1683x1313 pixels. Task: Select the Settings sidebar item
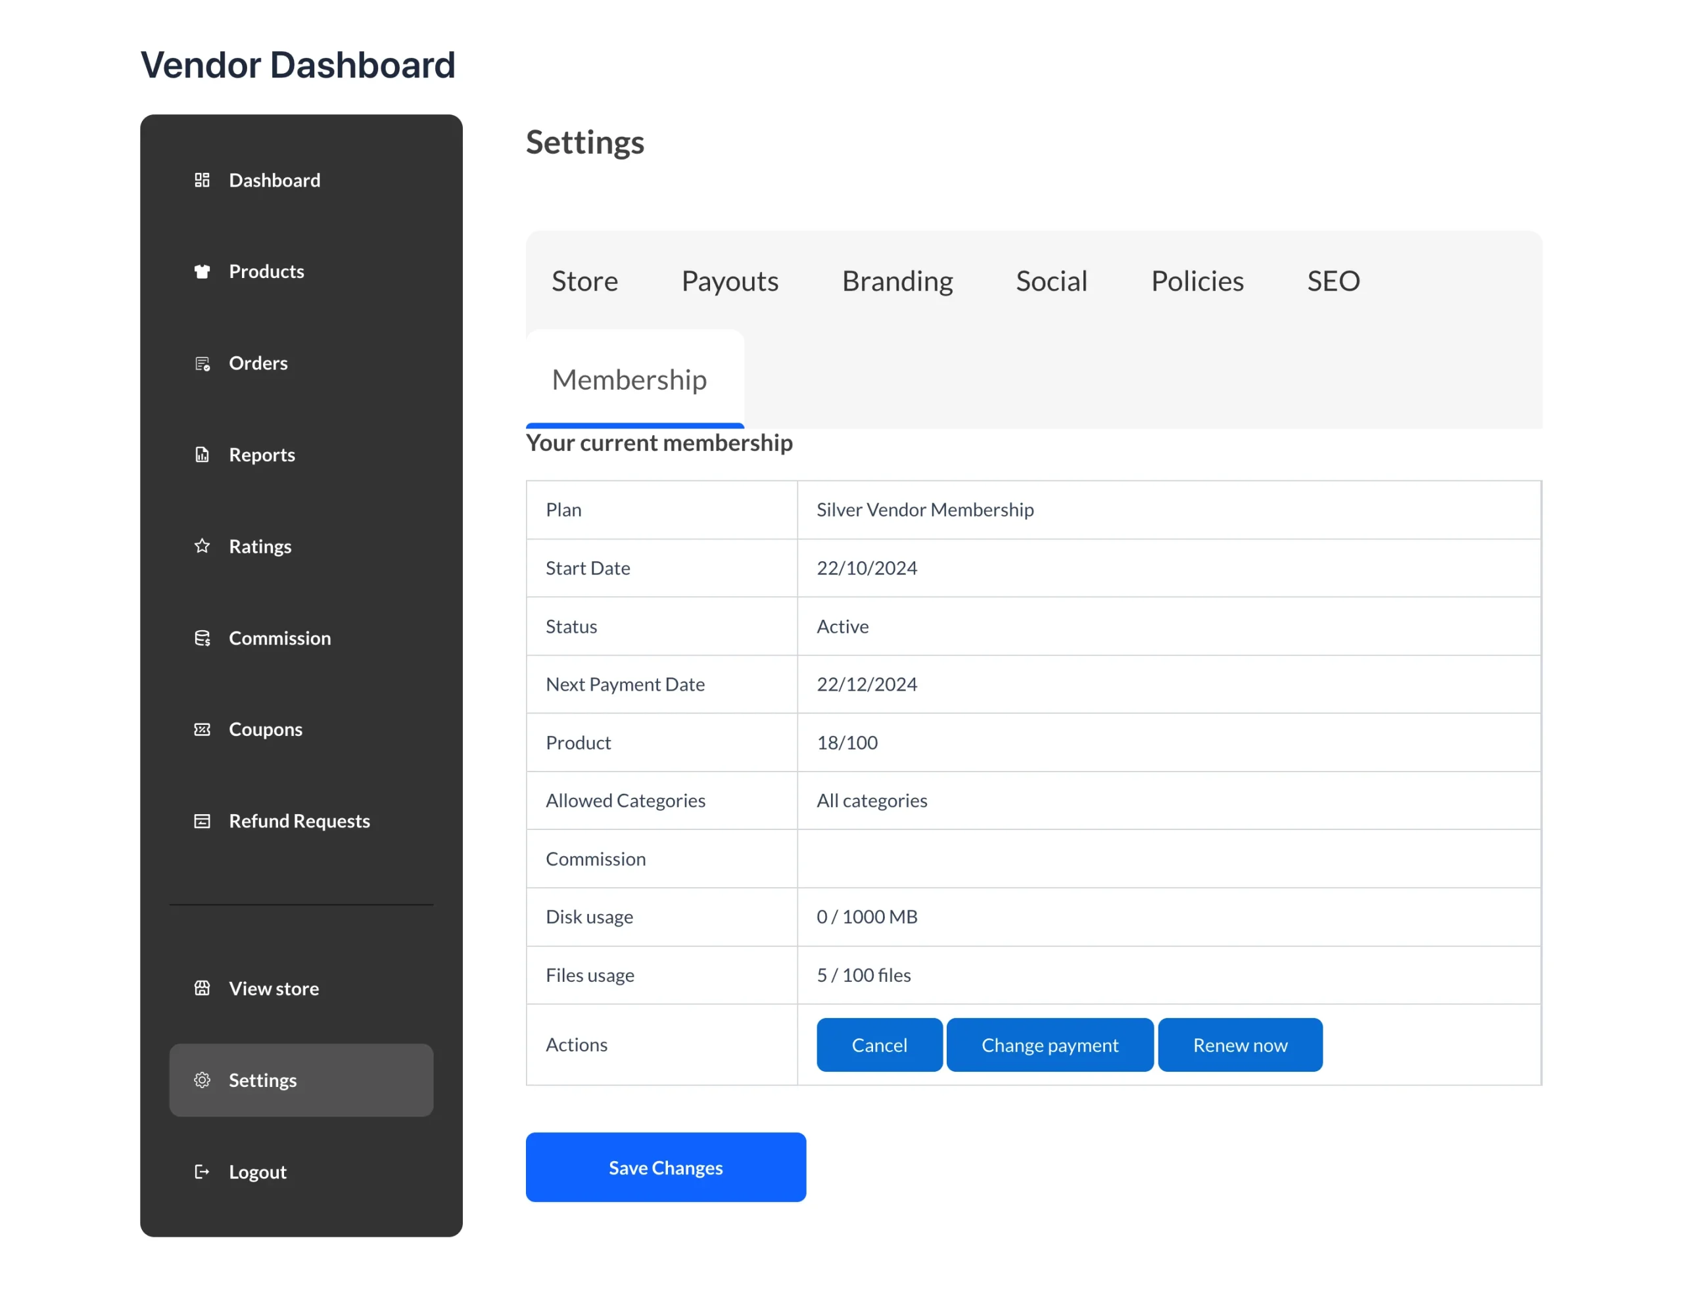tap(301, 1080)
